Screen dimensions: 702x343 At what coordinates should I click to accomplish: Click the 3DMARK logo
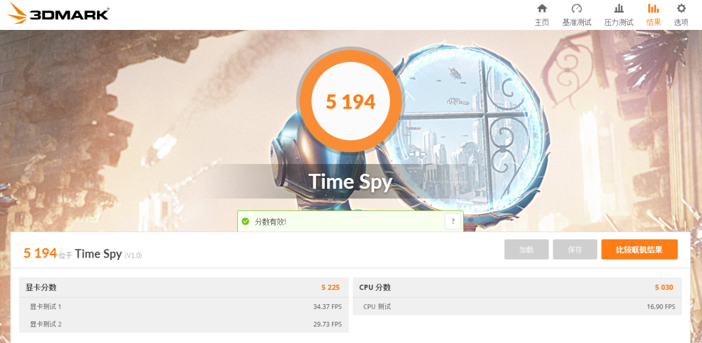(x=58, y=13)
